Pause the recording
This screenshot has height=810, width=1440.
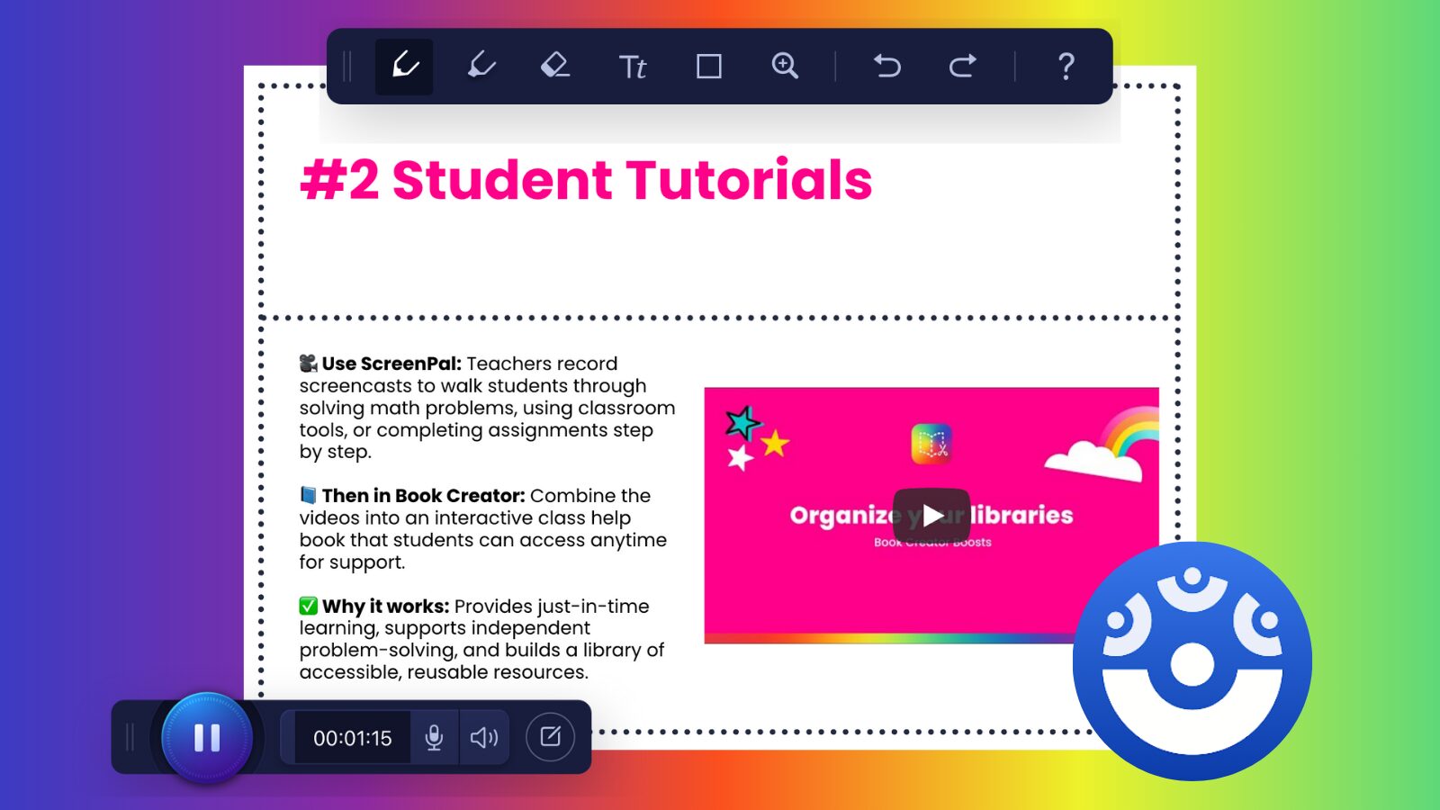(207, 738)
